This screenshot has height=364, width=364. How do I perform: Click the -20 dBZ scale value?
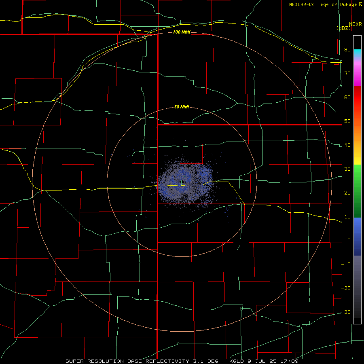click(x=346, y=288)
